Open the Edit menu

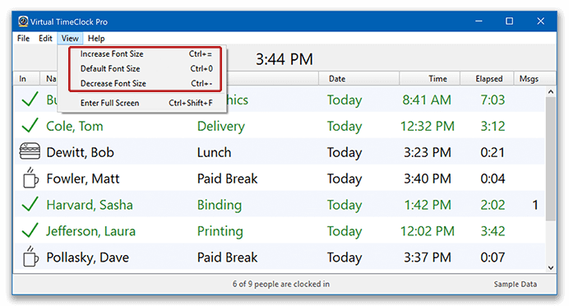pos(45,38)
